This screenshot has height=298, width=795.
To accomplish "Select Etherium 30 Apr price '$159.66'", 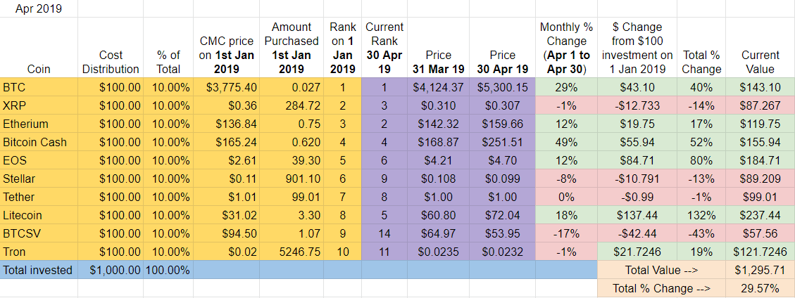I will (x=503, y=124).
